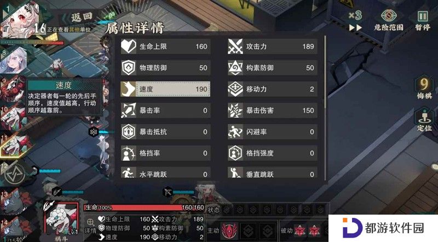438x242 pixels.
Task: Pause the game with 暂停 button
Action: point(422,20)
